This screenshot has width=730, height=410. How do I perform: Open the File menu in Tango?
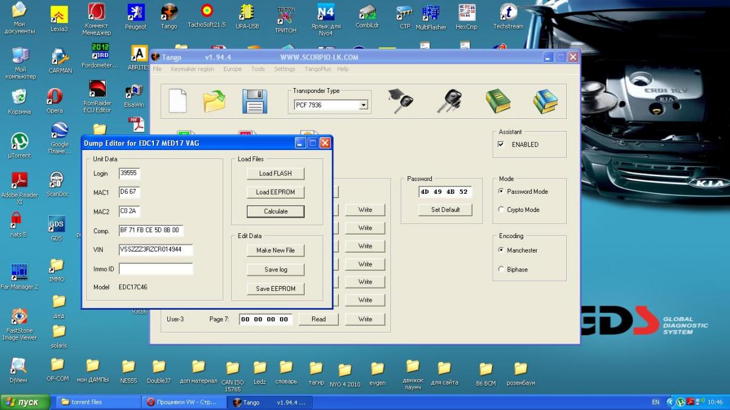[158, 69]
